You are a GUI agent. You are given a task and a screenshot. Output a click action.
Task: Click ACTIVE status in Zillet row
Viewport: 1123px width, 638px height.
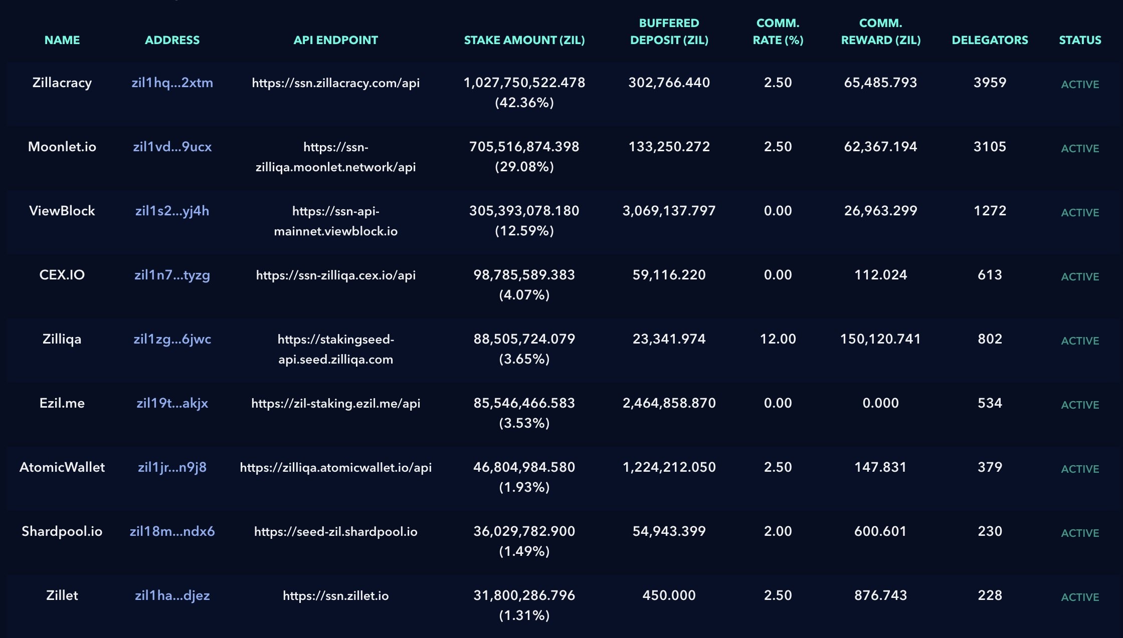pyautogui.click(x=1080, y=597)
